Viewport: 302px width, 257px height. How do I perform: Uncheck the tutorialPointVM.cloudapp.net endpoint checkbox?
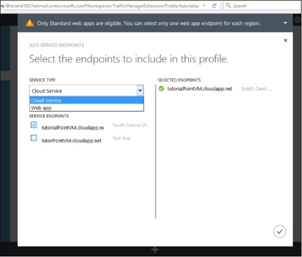[x=34, y=125]
